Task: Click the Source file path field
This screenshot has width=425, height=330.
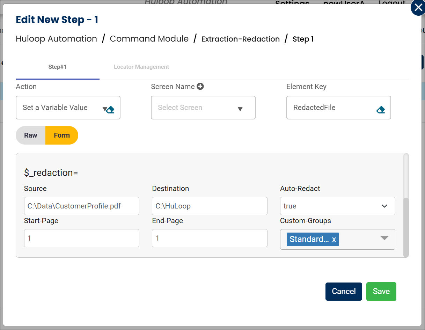Action: tap(81, 206)
